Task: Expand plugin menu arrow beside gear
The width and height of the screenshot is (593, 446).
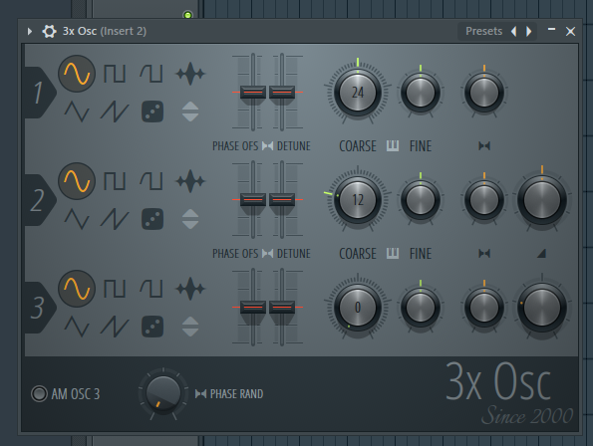Action: [x=30, y=31]
